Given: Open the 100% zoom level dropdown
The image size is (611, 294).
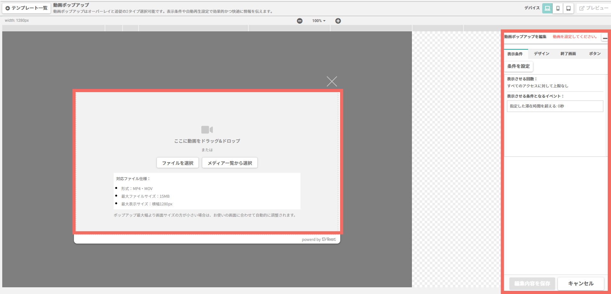Looking at the screenshot, I should (319, 21).
